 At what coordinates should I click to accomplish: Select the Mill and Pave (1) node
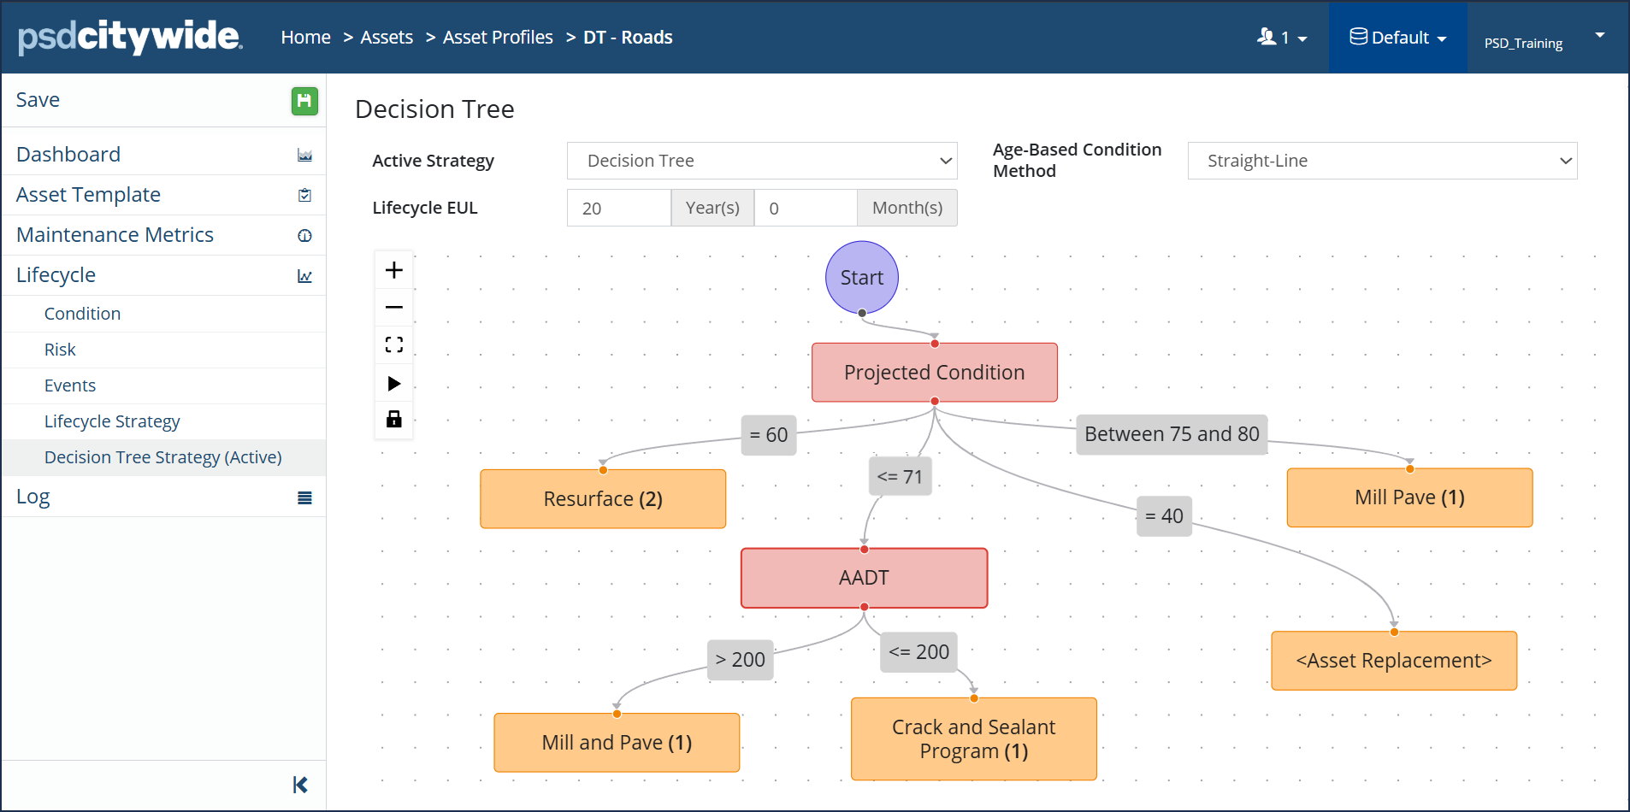[617, 743]
